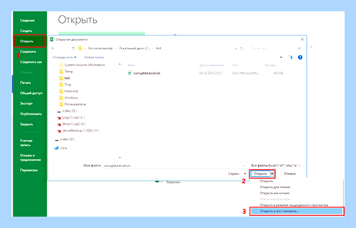Click the search field in the dialog
Image resolution: width=356 pixels, height=228 pixels.
[272, 48]
